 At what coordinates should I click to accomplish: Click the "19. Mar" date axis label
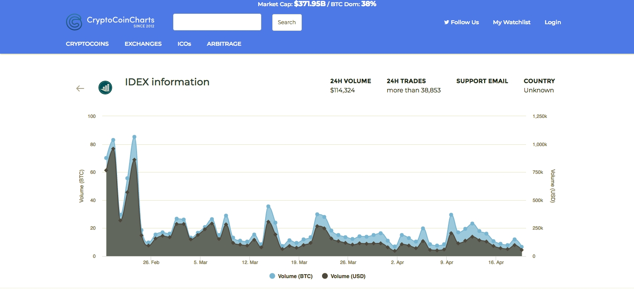[299, 263]
